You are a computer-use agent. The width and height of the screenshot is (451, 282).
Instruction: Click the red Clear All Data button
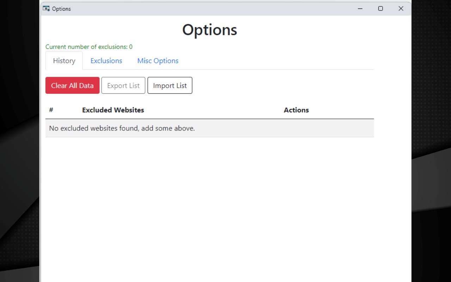pos(73,86)
